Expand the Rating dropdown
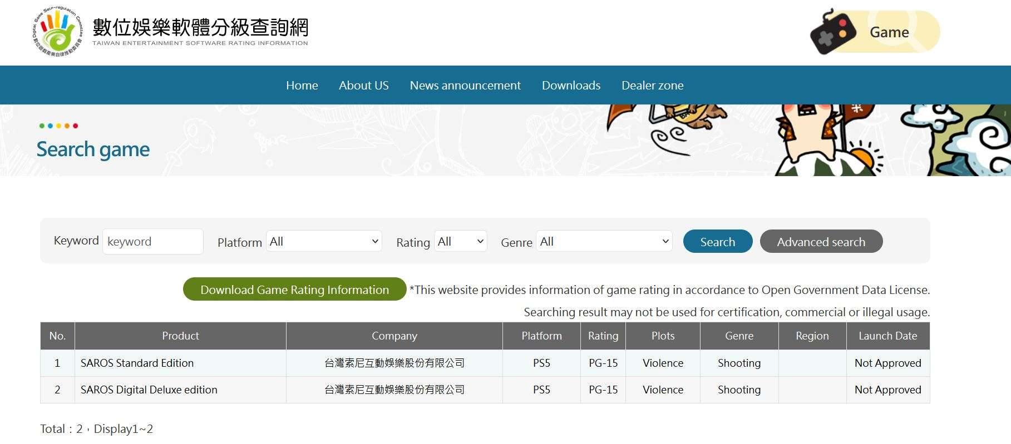This screenshot has height=444, width=1011. [x=461, y=241]
